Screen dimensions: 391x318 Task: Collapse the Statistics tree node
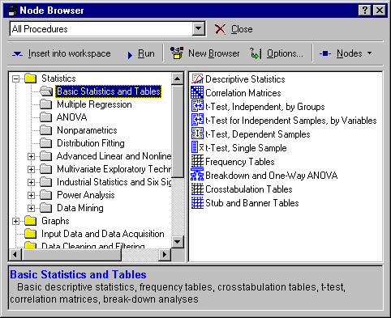point(16,78)
